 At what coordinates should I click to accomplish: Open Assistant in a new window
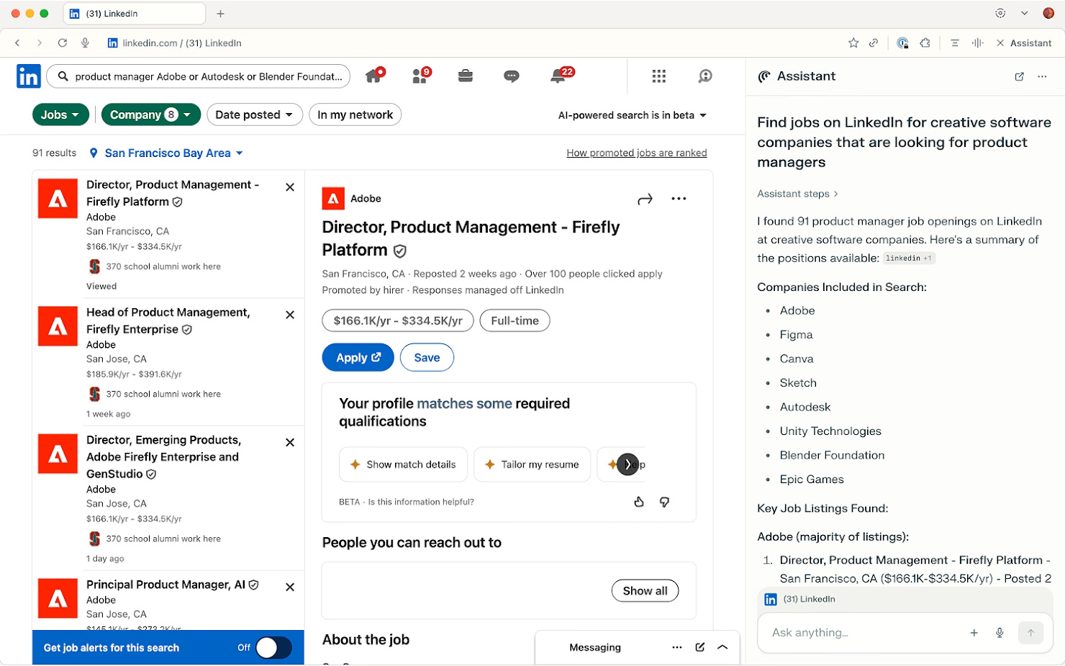click(x=1019, y=76)
